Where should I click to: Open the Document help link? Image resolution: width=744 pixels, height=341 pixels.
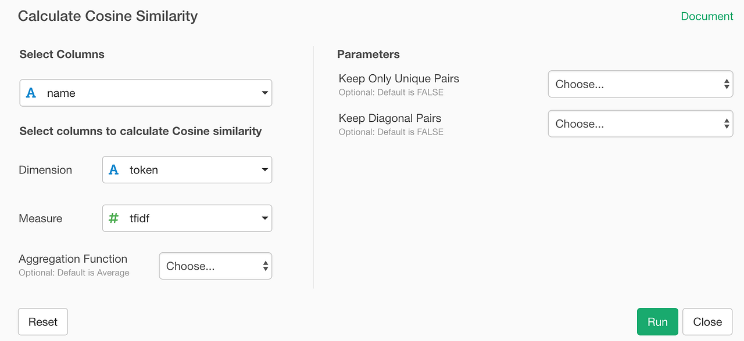[x=707, y=16]
